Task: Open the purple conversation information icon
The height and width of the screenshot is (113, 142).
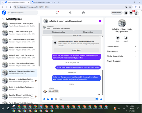Action: pyautogui.click(x=100, y=21)
